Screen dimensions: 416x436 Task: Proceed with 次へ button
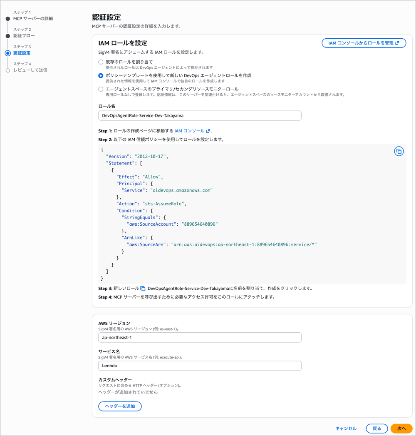click(x=401, y=429)
